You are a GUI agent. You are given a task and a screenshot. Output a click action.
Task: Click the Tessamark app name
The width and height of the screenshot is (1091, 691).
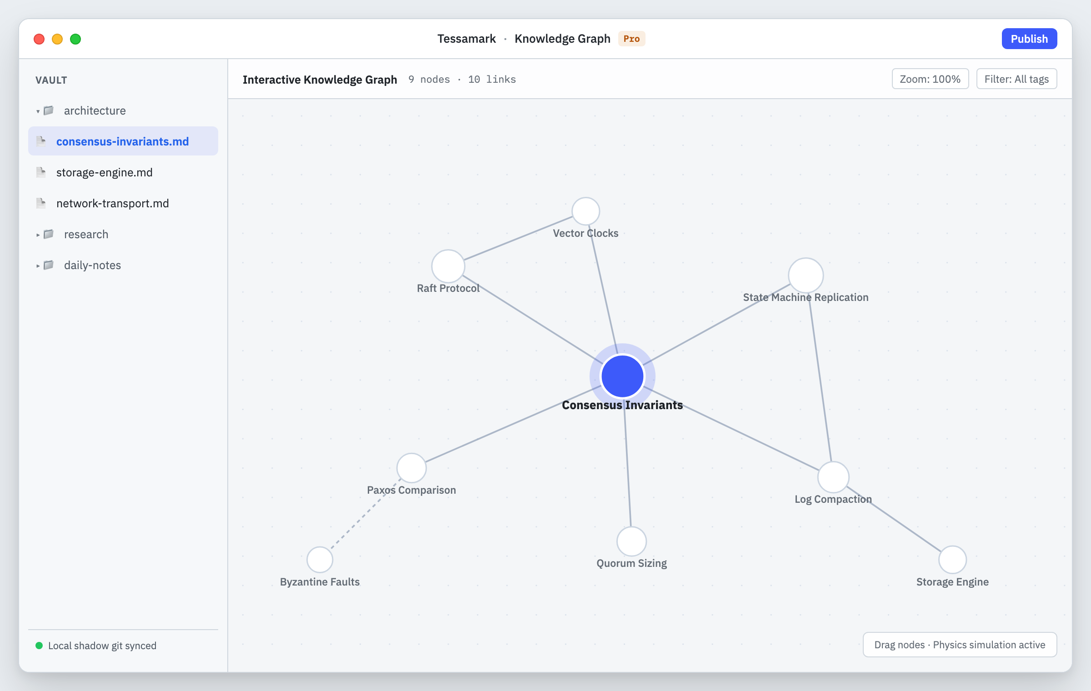(466, 39)
